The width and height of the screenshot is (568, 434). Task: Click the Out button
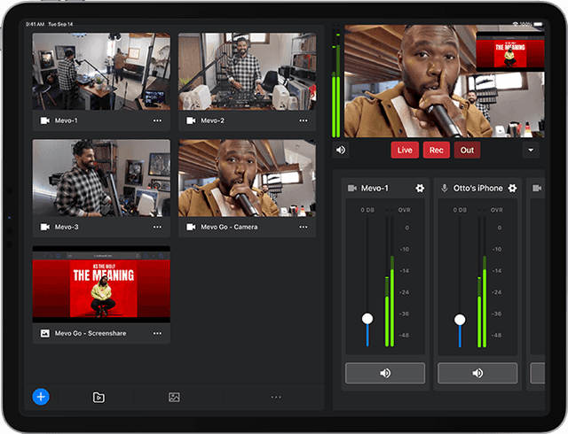[x=467, y=151]
